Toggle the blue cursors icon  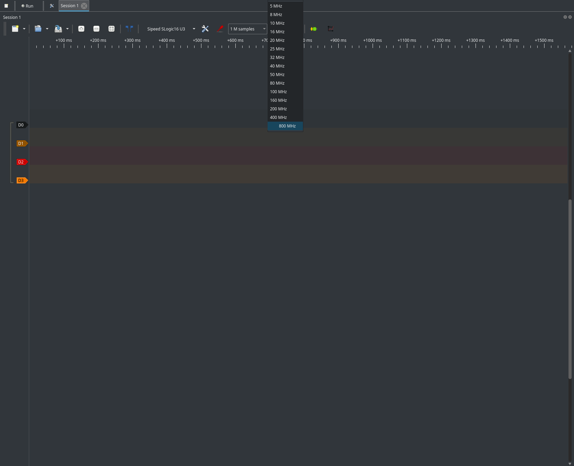click(x=129, y=29)
